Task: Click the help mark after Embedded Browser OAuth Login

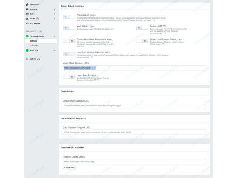Action: 163,44
